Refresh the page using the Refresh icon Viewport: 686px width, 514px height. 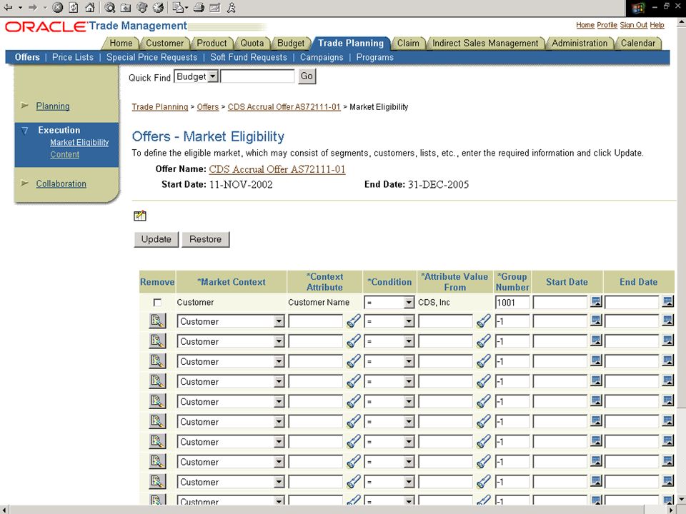point(74,7)
